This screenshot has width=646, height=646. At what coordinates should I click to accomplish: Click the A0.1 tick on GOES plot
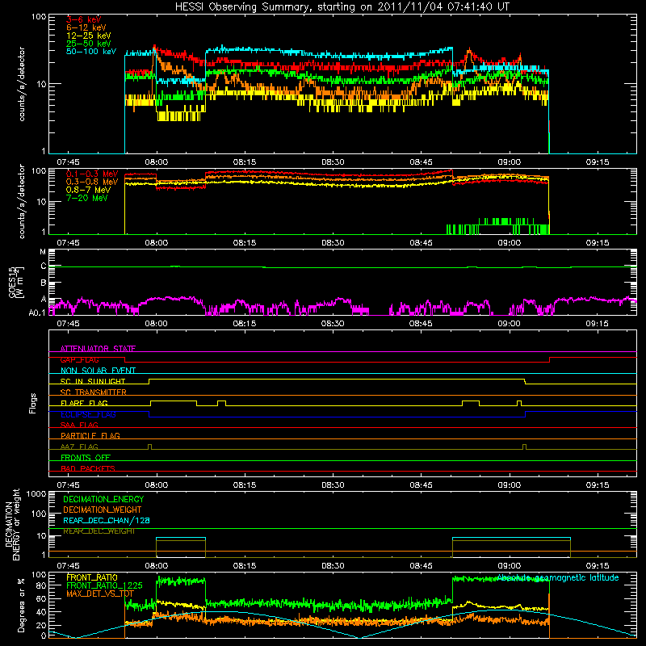pyautogui.click(x=37, y=313)
